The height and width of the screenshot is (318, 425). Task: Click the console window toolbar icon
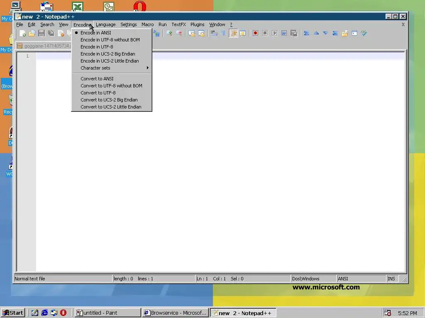354,33
